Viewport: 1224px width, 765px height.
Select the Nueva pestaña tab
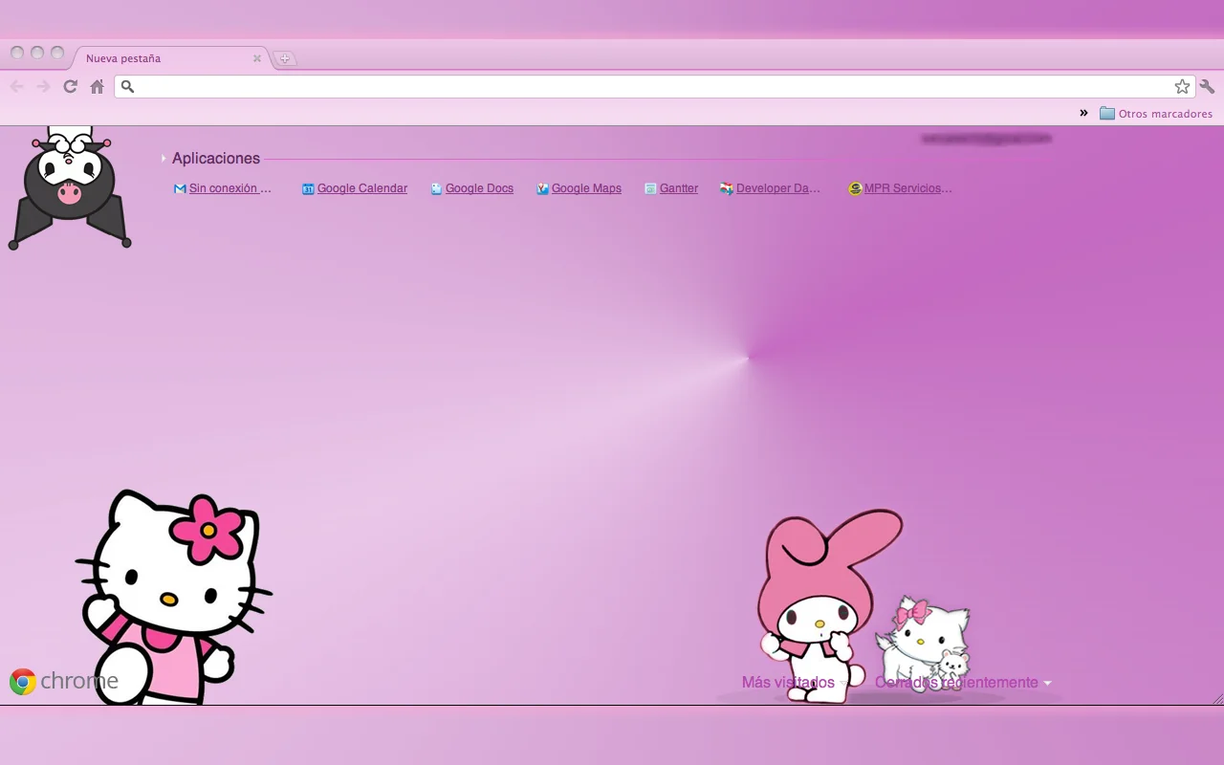169,58
